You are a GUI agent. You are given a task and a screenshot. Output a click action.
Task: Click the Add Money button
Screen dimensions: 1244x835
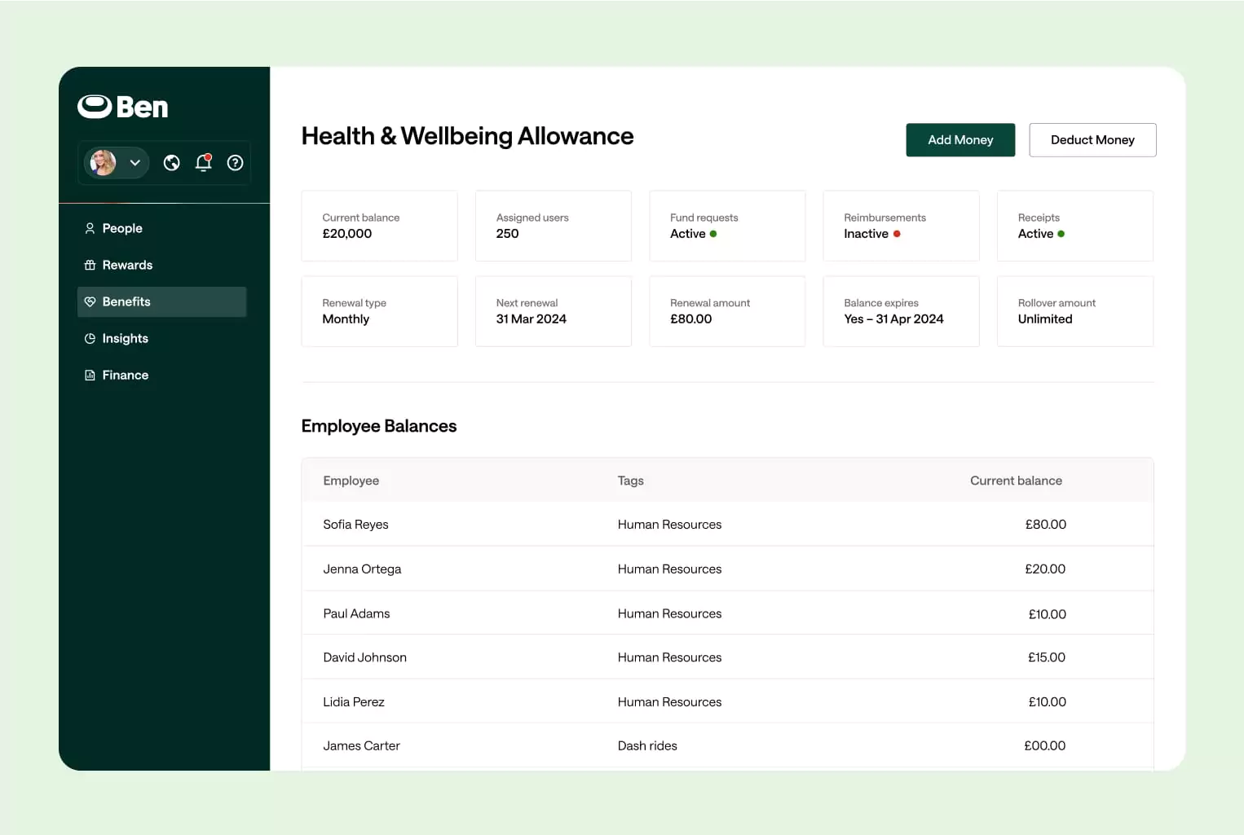[x=960, y=140]
